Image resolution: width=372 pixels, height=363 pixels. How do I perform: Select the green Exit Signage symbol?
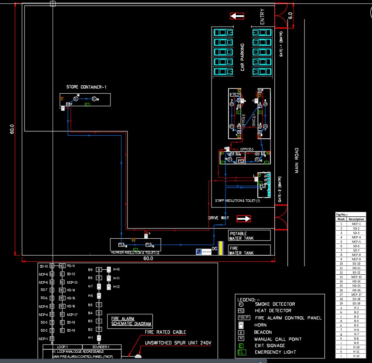tap(240, 345)
